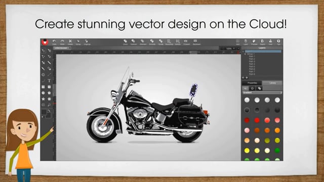Image resolution: width=324 pixels, height=182 pixels.
Task: Select the filled Circle shape tool
Action: (x=43, y=93)
